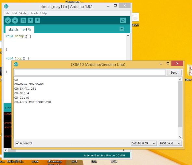Image resolution: width=192 pixels, height=165 pixels.
Task: Click the desktop item labeled fida
Action: tap(94, 161)
